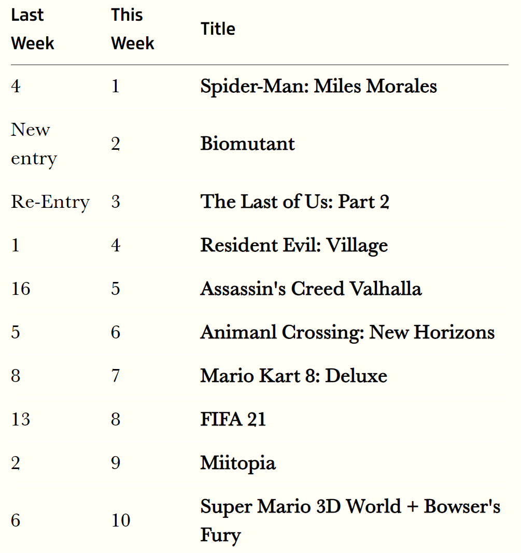This screenshot has height=553, width=521.
Task: Click Resident Evil: Village title
Action: (294, 246)
